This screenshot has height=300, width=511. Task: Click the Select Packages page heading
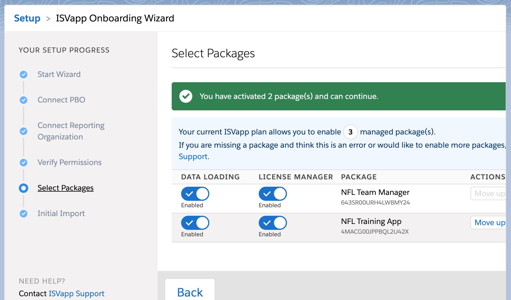click(213, 53)
